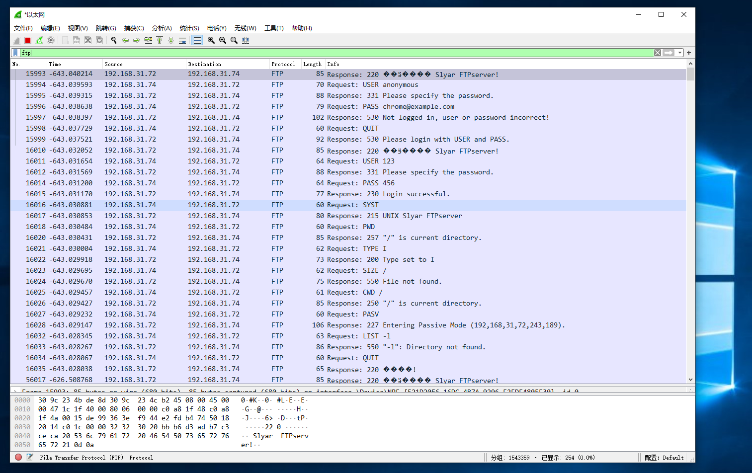Sort by the No. column header

point(29,64)
